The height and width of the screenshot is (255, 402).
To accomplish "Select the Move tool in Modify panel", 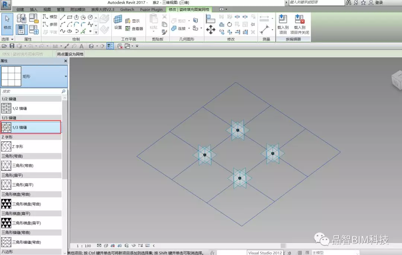I will pos(211,29).
